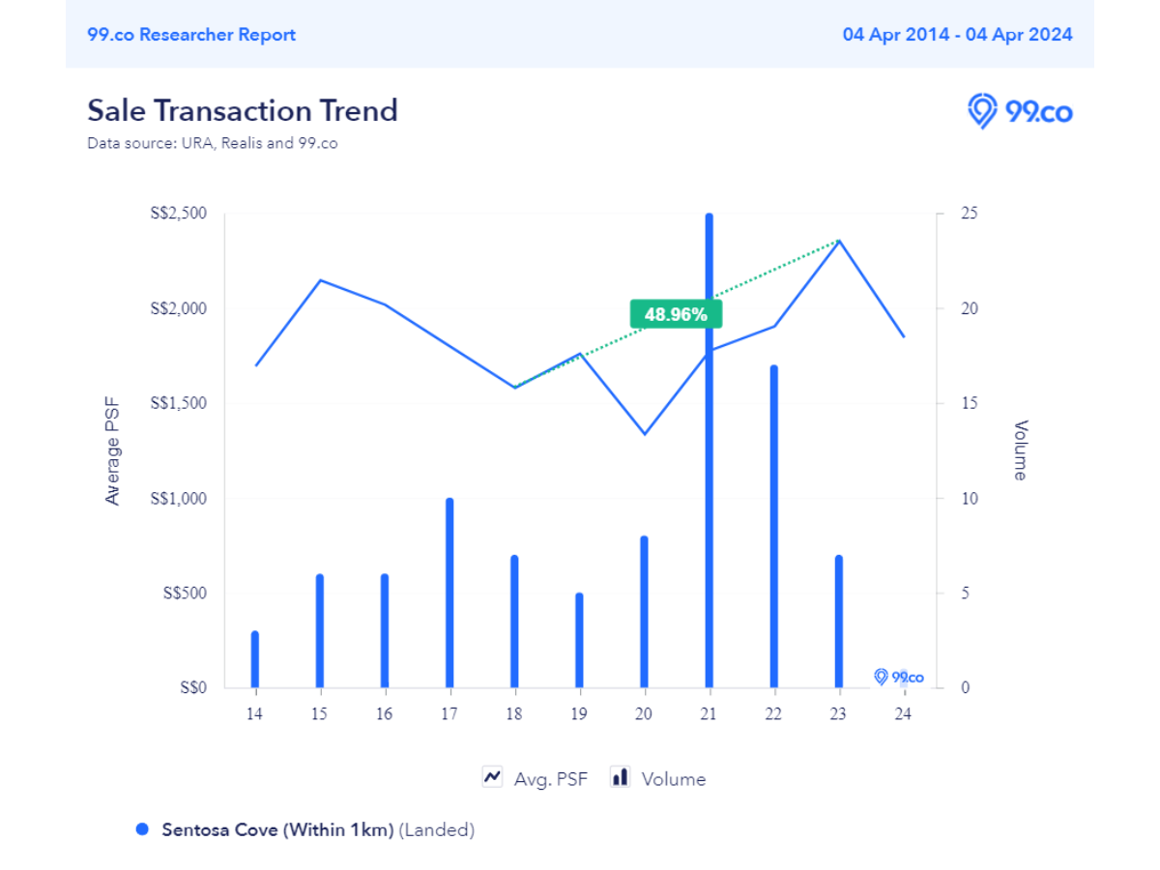Click the 99.co logo beside the chart title
The height and width of the screenshot is (870, 1160).
(x=1020, y=111)
